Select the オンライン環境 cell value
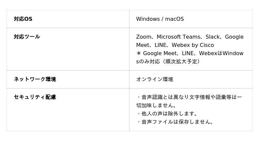The height and width of the screenshot is (141, 265). pyautogui.click(x=155, y=80)
